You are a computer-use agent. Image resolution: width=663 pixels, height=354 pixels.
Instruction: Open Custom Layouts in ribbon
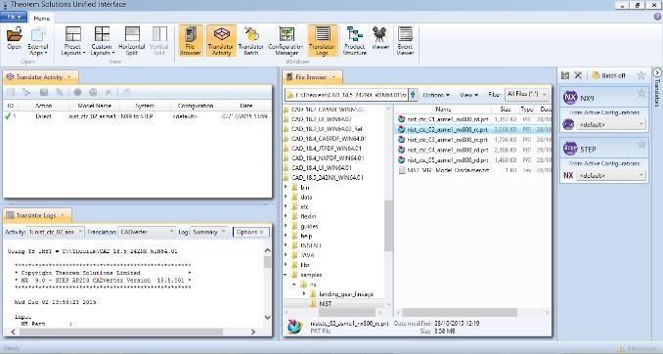(x=102, y=41)
